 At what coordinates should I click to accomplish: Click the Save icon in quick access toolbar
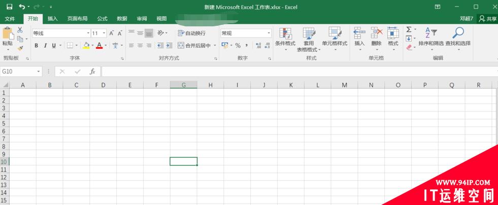click(x=10, y=7)
